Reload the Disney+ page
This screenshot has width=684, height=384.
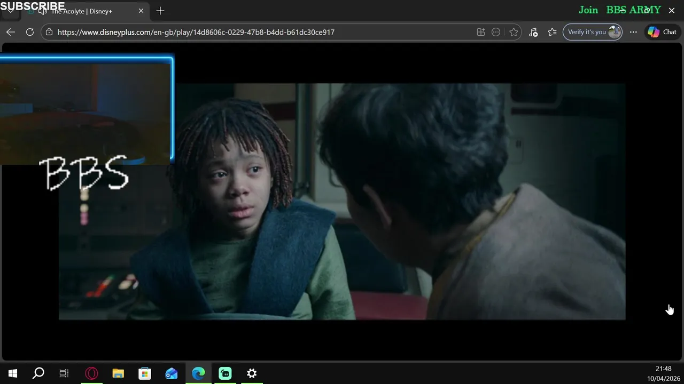(30, 32)
